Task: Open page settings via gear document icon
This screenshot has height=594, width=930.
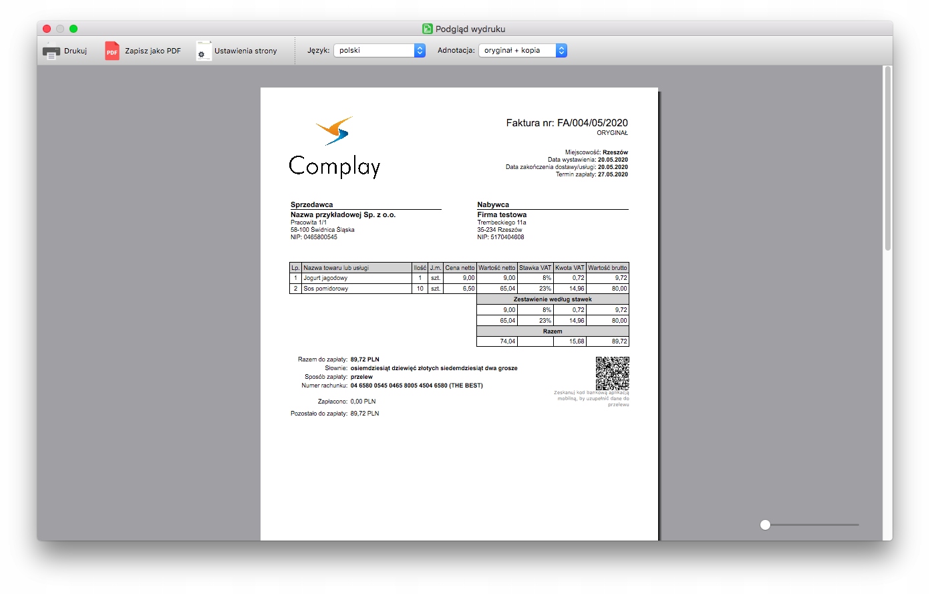Action: 204,51
